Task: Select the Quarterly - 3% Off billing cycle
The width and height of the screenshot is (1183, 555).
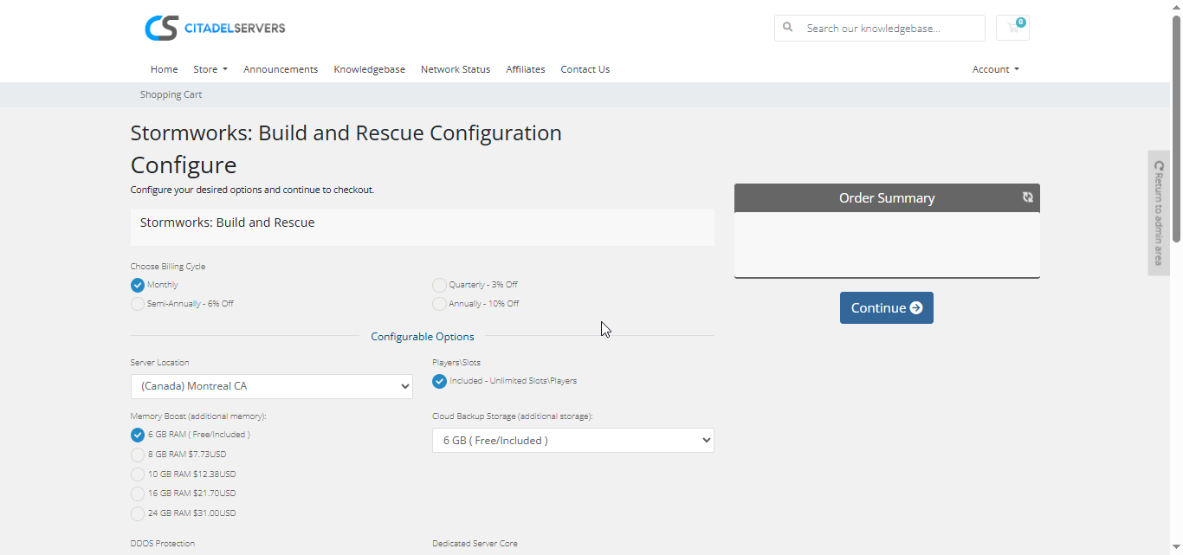Action: tap(440, 285)
